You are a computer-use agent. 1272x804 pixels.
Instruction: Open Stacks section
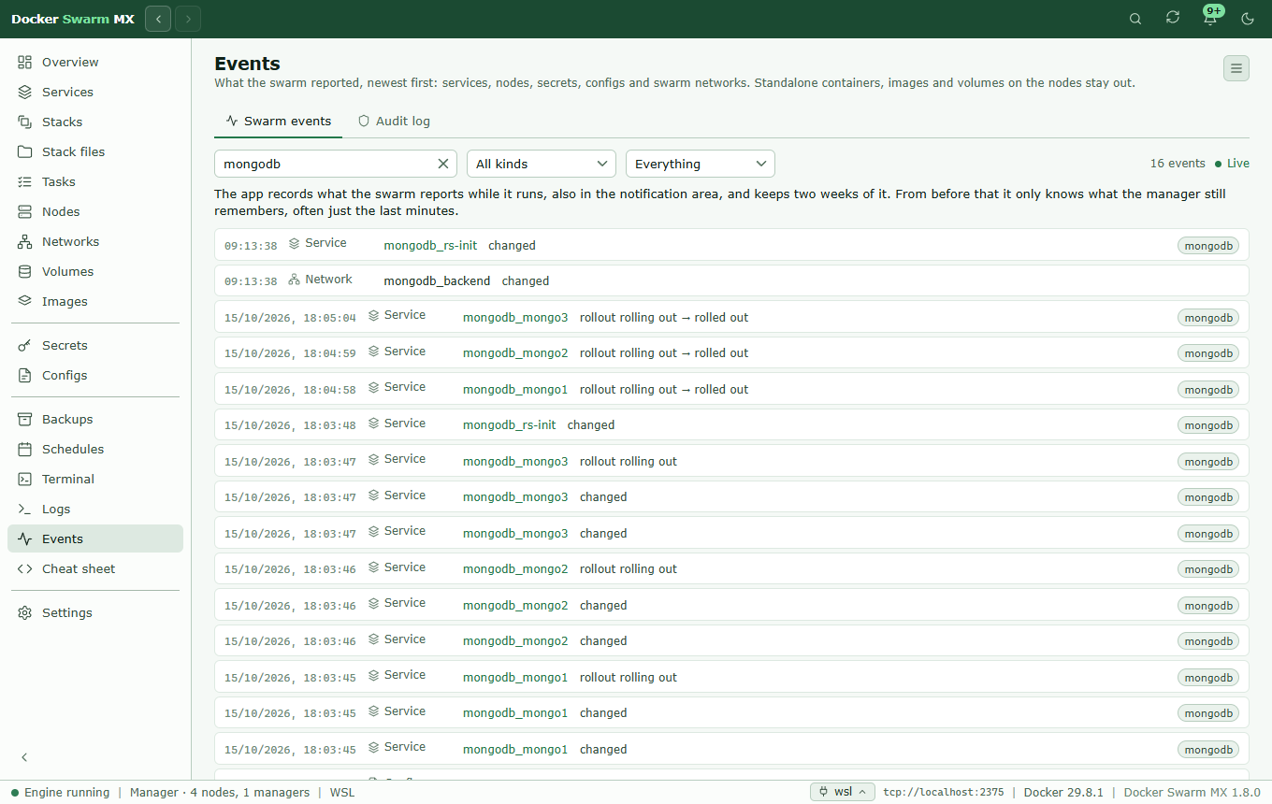coord(95,122)
